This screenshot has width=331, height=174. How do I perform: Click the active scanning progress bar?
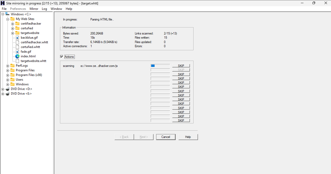click(x=160, y=66)
